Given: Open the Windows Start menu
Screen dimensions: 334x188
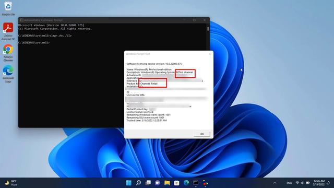Looking at the screenshot, I should point(129,183).
